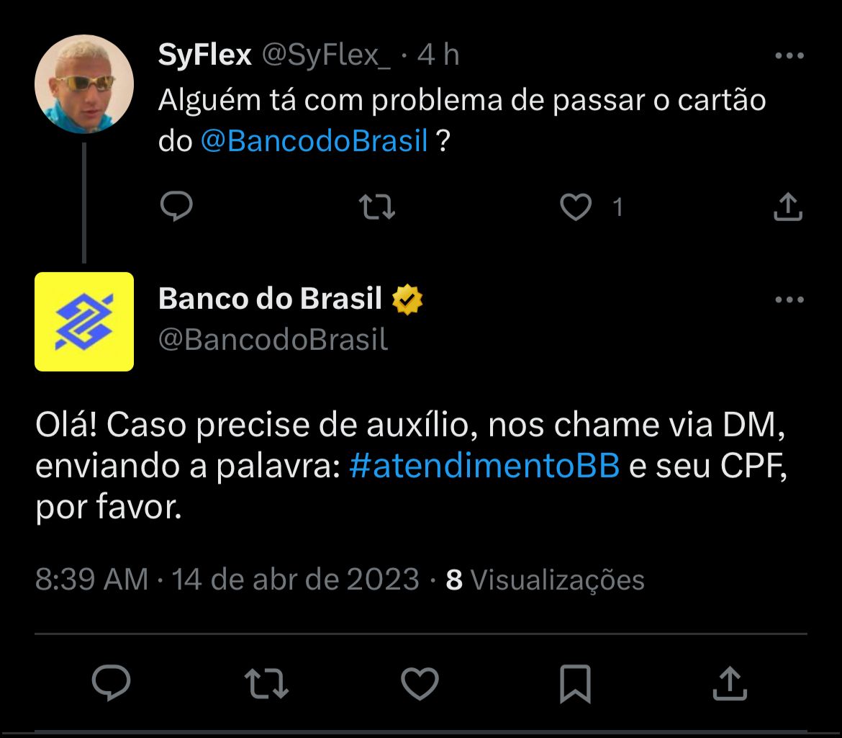Reply to Banco do Brasil's tweet
This screenshot has width=842, height=738.
[112, 683]
